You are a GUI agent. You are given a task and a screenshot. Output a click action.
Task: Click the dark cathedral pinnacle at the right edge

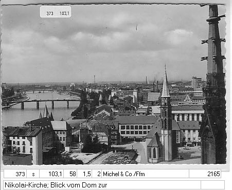point(213,84)
